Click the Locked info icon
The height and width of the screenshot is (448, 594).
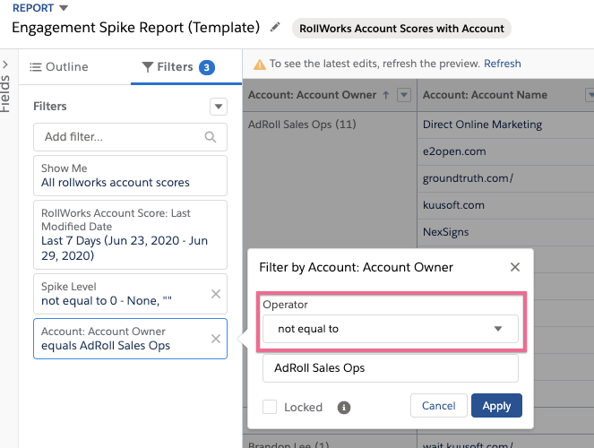344,408
